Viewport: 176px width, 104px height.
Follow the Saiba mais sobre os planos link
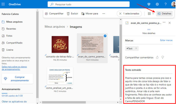14,68
